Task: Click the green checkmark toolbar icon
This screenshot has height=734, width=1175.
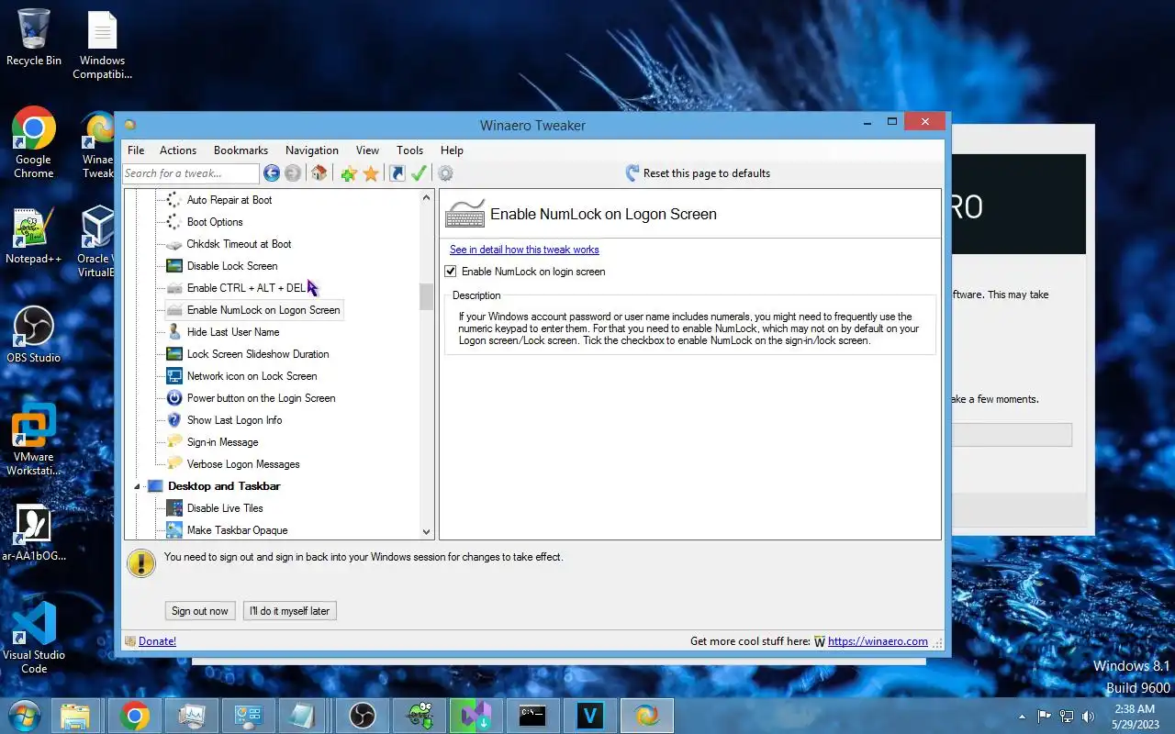Action: click(419, 173)
